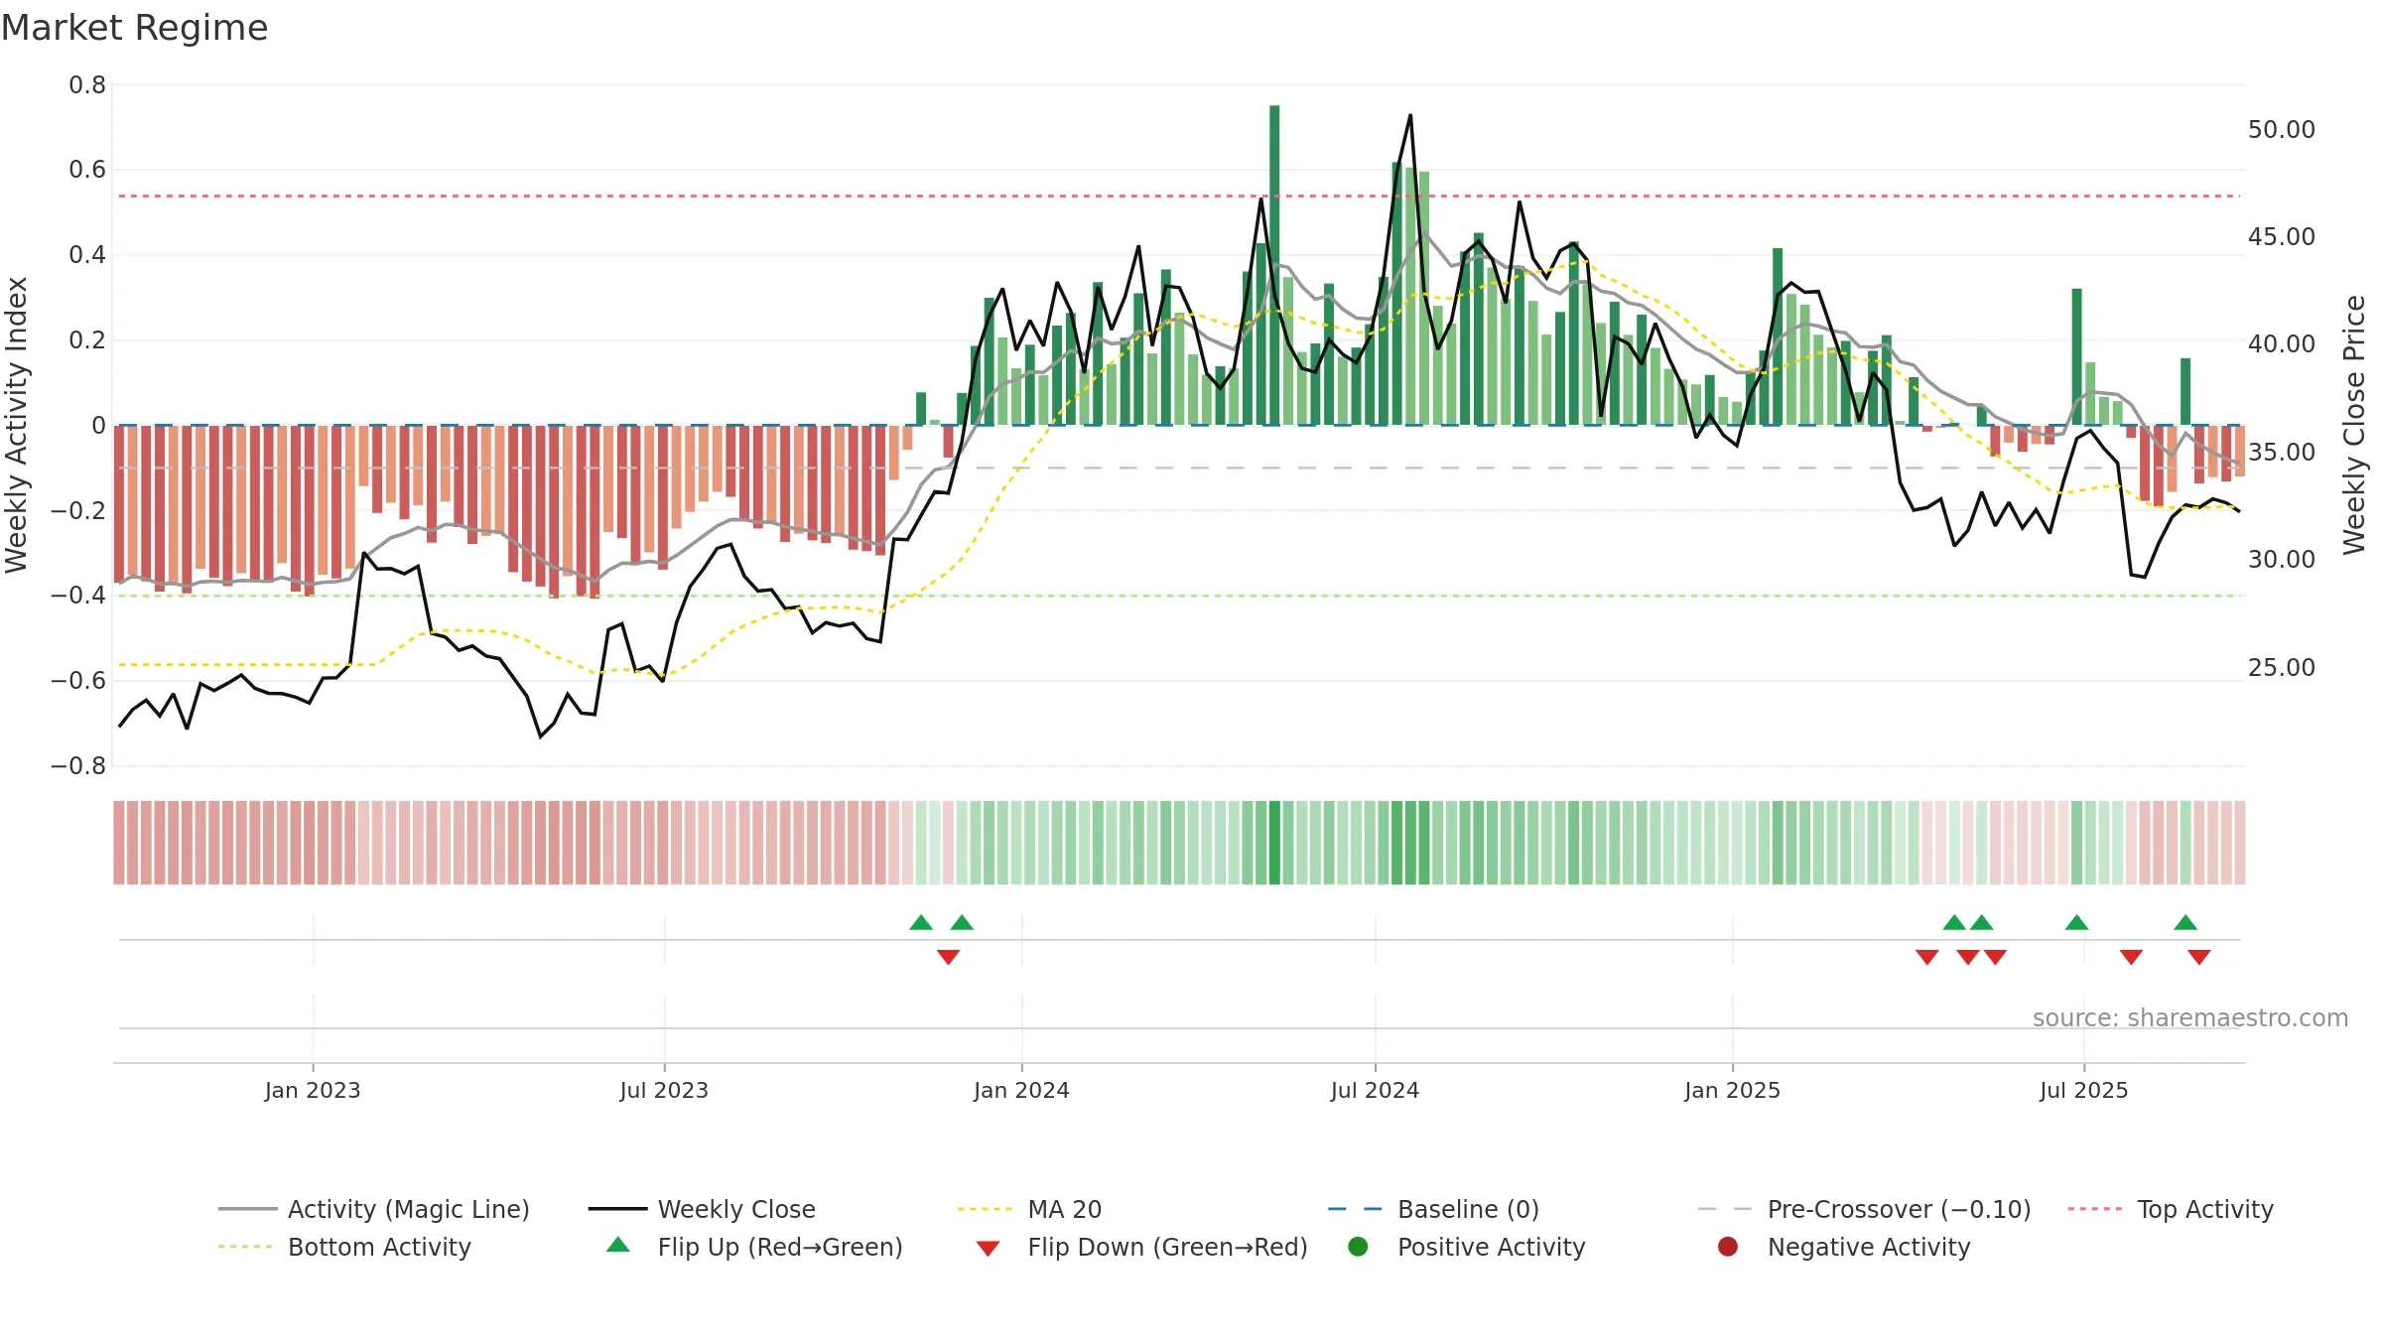This screenshot has width=2382, height=1340.
Task: Click the Market Regime chart title
Action: click(134, 28)
